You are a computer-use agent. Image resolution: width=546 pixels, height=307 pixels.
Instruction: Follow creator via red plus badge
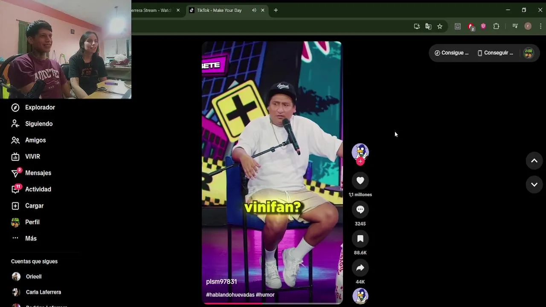point(360,161)
